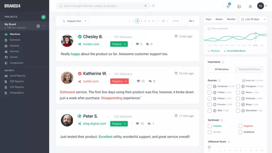Check the Neutral sentiment filter
The image size is (272, 153).
[210, 132]
